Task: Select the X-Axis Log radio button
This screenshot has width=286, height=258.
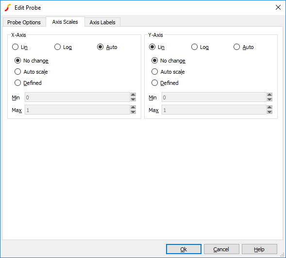Action: point(63,47)
